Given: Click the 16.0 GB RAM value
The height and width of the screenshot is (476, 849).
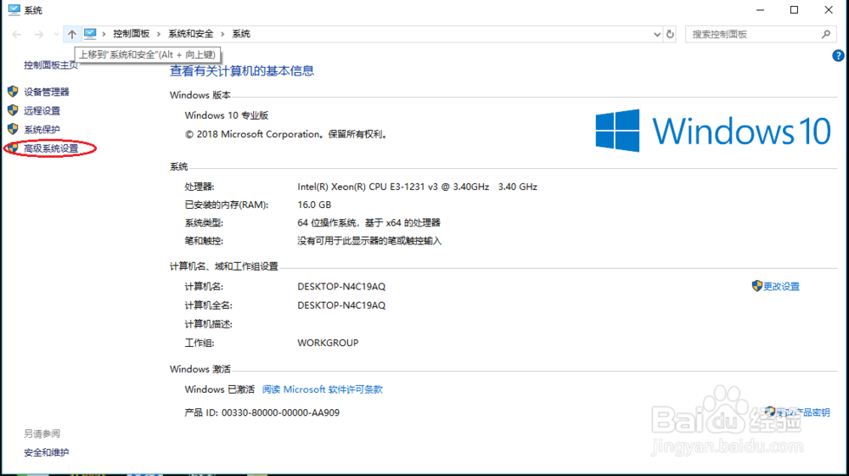Looking at the screenshot, I should (314, 205).
